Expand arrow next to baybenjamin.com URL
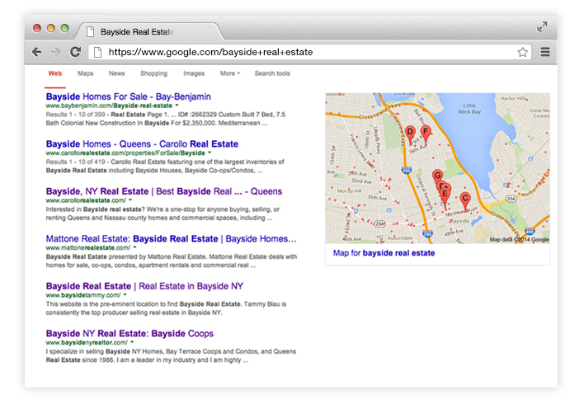The width and height of the screenshot is (579, 413). [x=177, y=106]
